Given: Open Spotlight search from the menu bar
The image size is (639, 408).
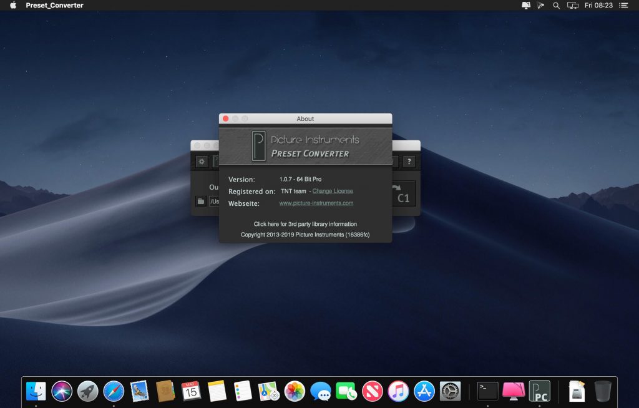Looking at the screenshot, I should point(556,6).
